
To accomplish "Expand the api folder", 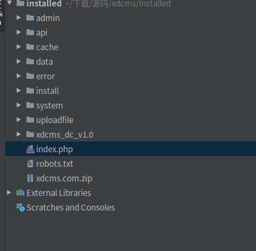I will (x=19, y=32).
